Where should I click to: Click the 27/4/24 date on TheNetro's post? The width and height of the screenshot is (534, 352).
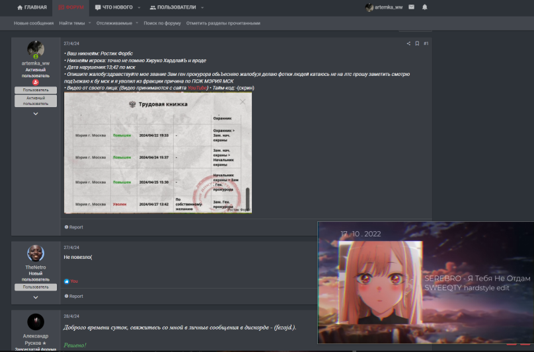(x=71, y=248)
